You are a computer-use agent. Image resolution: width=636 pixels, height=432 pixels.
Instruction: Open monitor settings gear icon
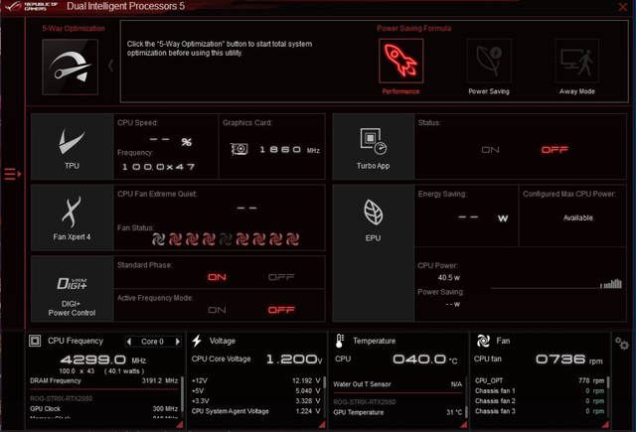tap(622, 344)
